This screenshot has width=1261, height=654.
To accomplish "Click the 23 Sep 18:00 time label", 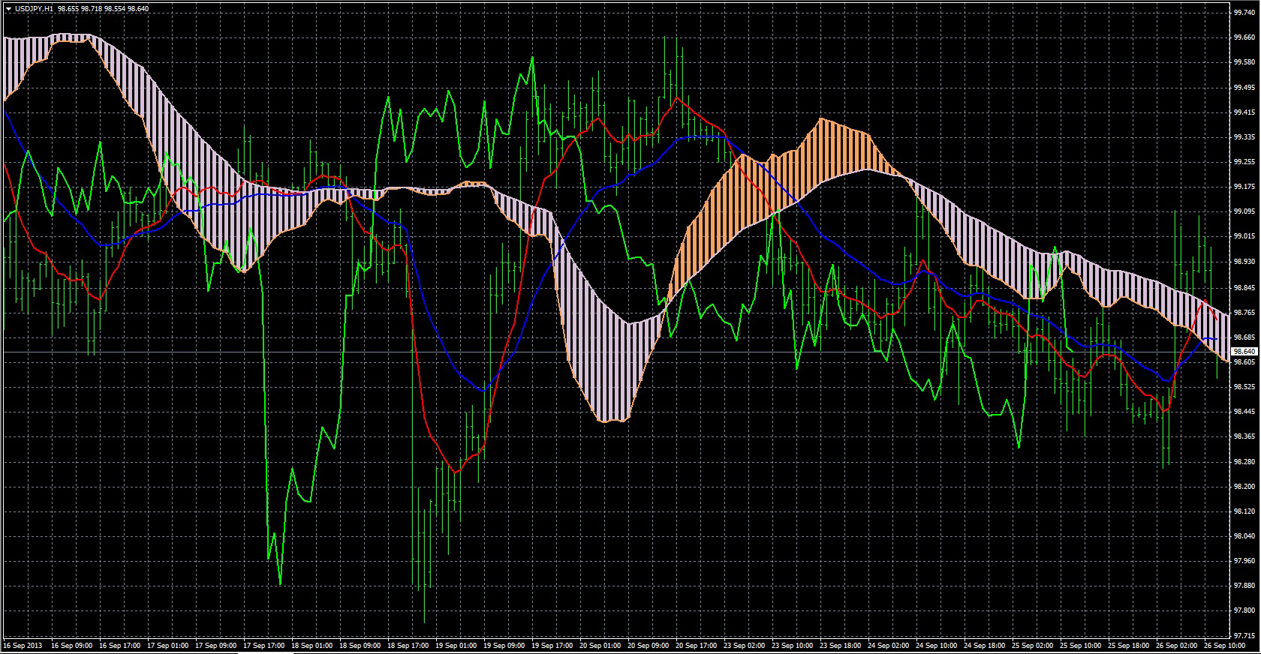I will pos(841,645).
